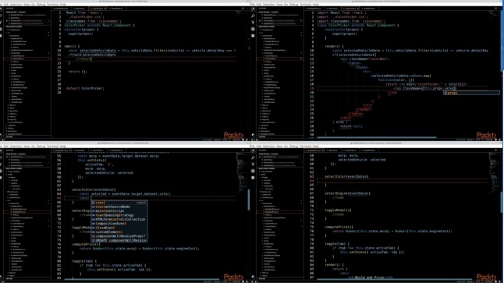Open Extensions in top-right window's activity bar

point(253,36)
